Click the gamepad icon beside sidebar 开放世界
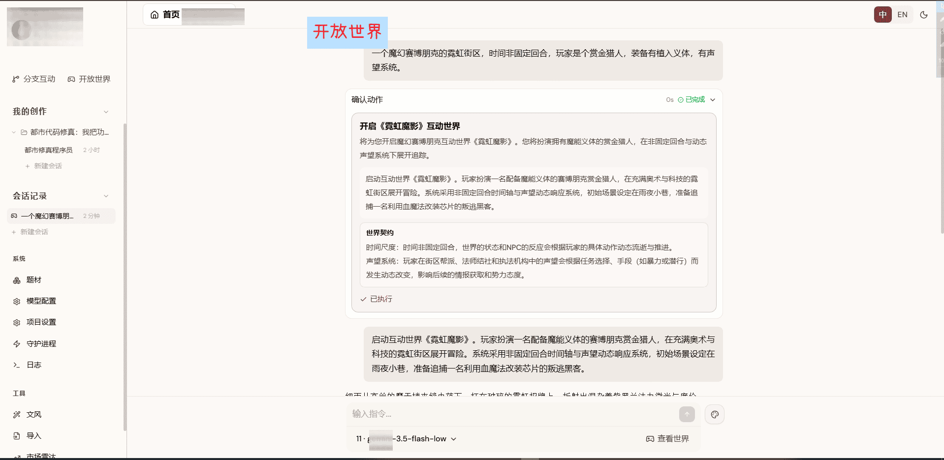 pos(71,79)
